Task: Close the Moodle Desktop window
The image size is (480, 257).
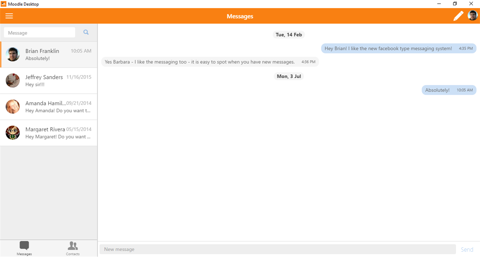Action: 471,4
